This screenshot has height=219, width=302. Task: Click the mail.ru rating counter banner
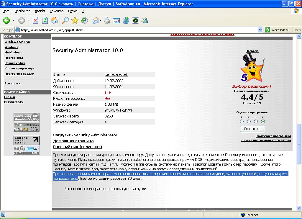click(x=27, y=127)
